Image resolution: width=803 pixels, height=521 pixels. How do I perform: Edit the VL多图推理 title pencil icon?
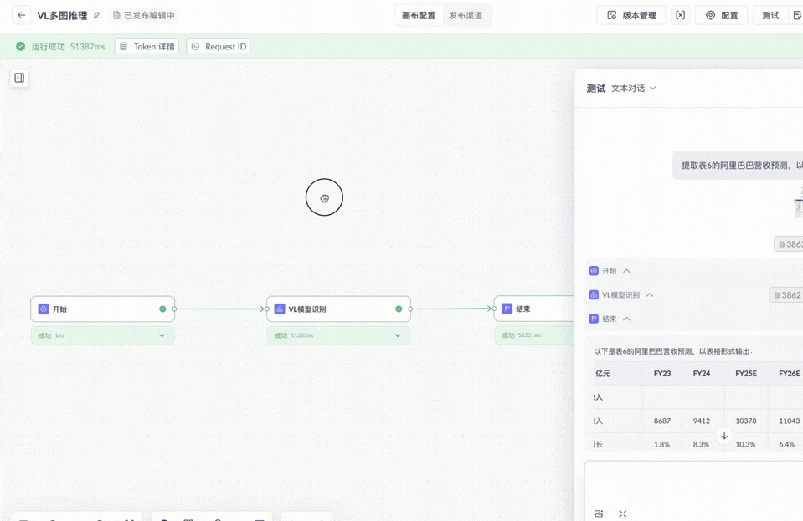tap(96, 15)
